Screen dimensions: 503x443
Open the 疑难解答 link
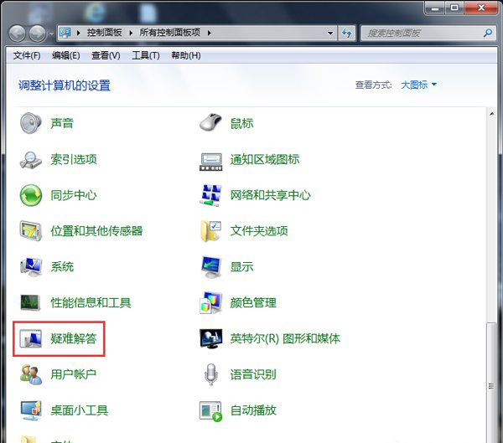click(x=74, y=338)
